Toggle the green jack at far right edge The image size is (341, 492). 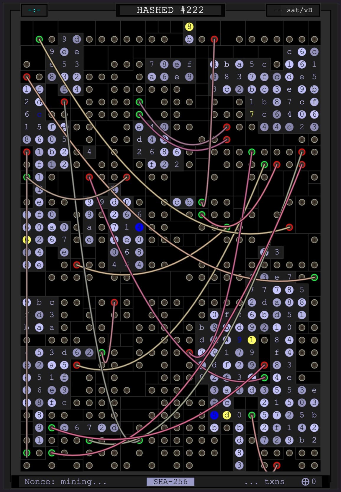(x=314, y=277)
